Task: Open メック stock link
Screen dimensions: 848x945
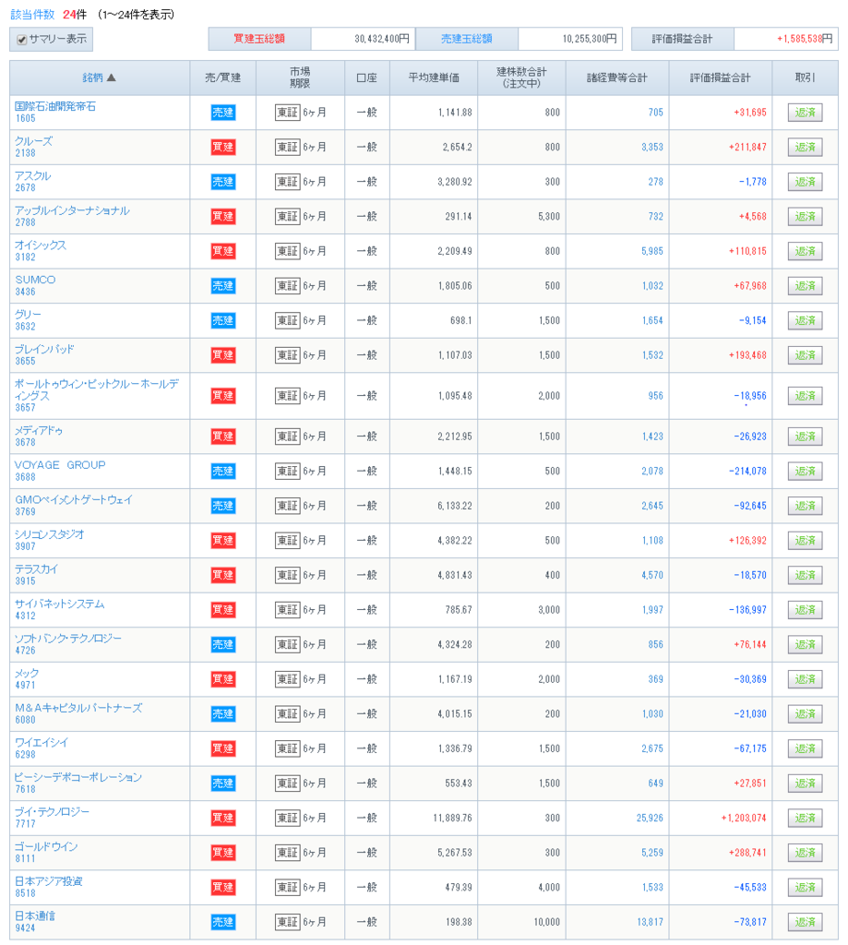Action: point(27,673)
